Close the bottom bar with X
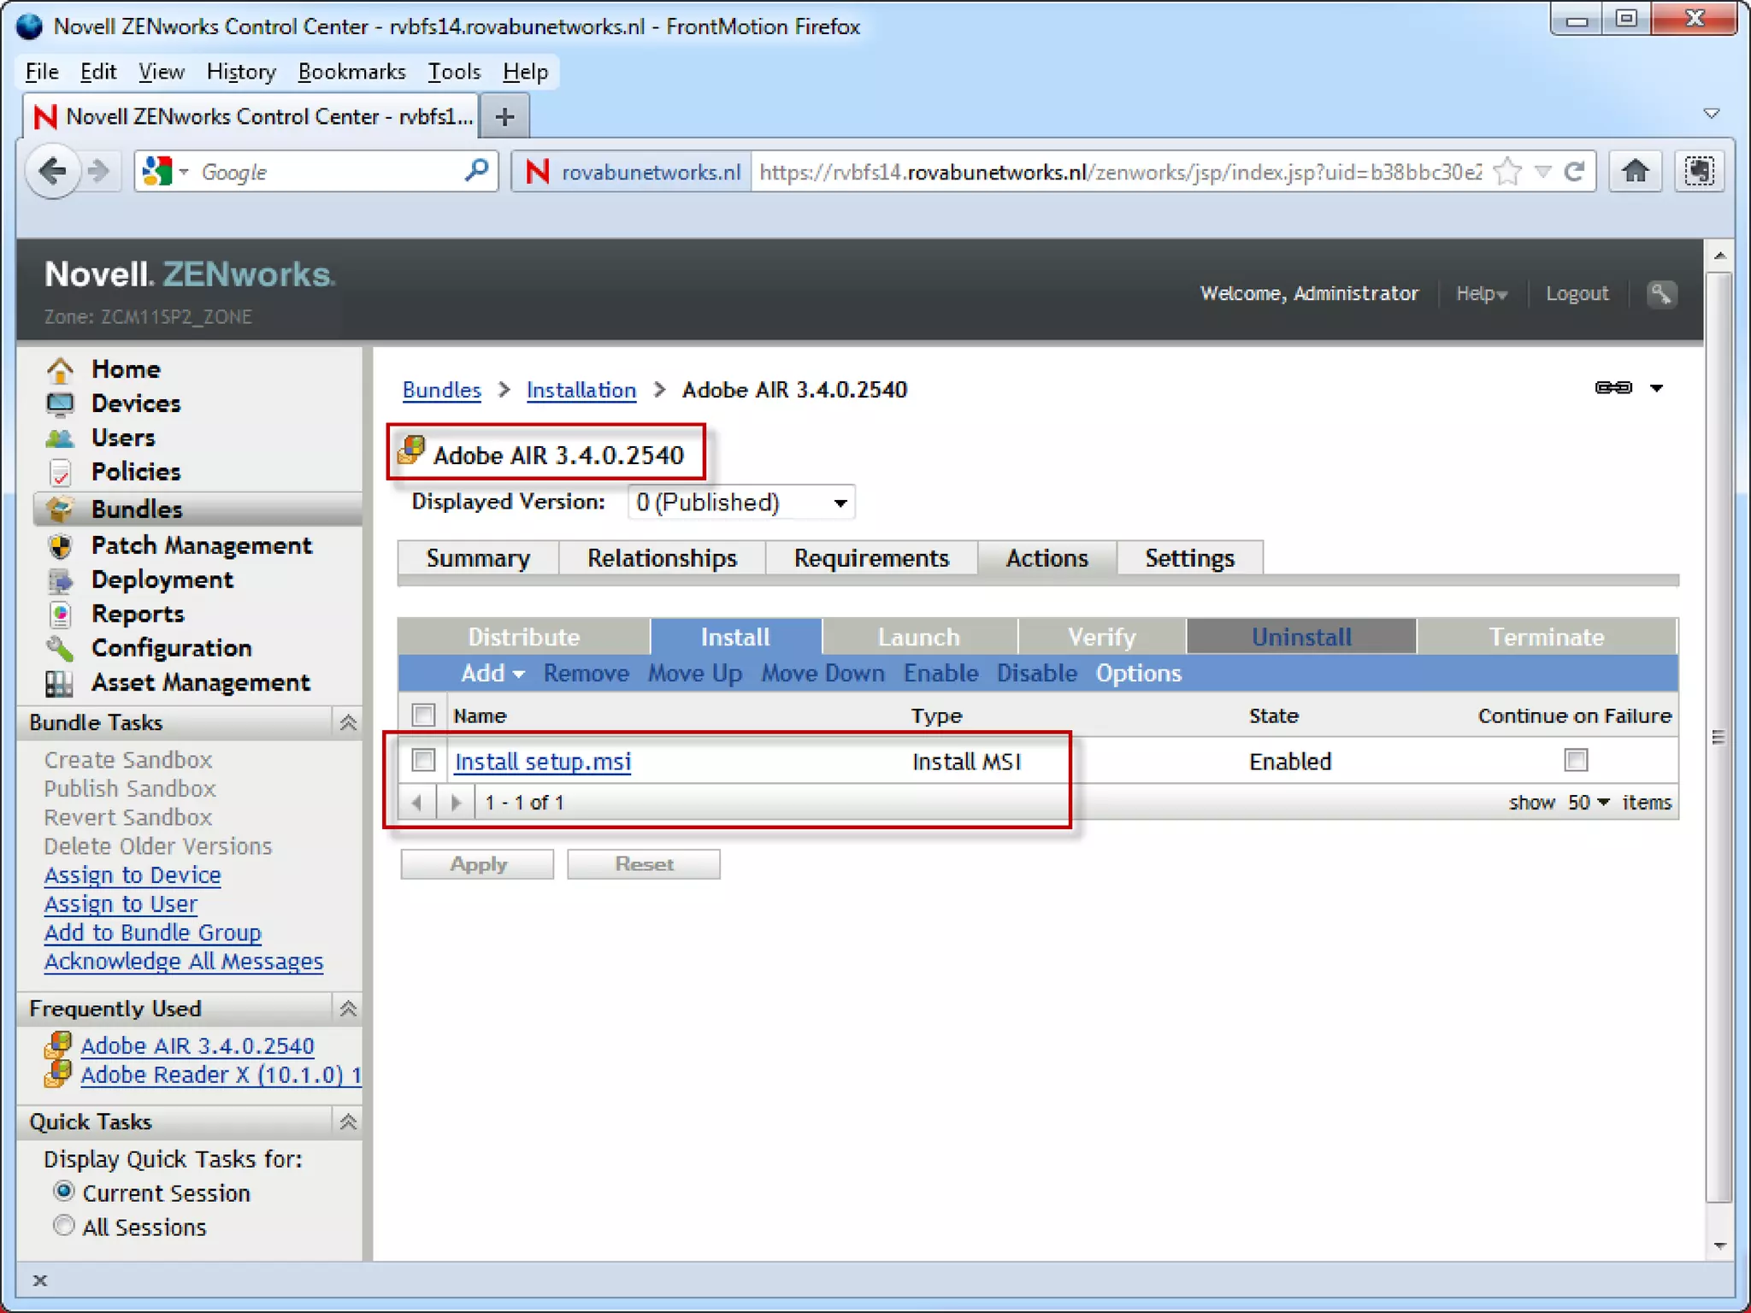Viewport: 1751px width, 1313px height. [39, 1281]
